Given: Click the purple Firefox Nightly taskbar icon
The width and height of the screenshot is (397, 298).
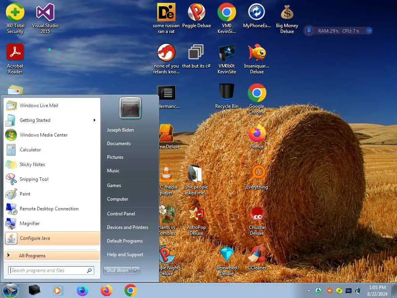Looking at the screenshot, I should tap(82, 290).
